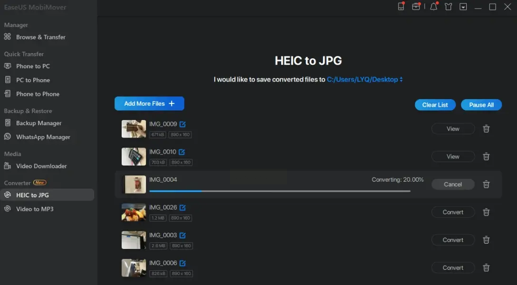Convert IMG_0003
The height and width of the screenshot is (285, 517).
pos(453,240)
